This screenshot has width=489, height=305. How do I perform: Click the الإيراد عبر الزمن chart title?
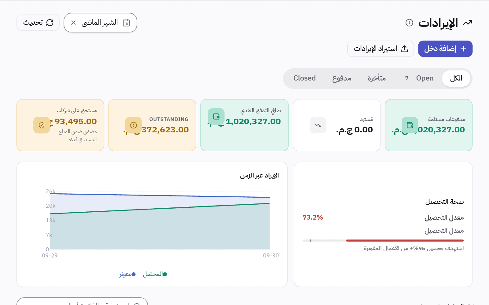[x=259, y=176]
